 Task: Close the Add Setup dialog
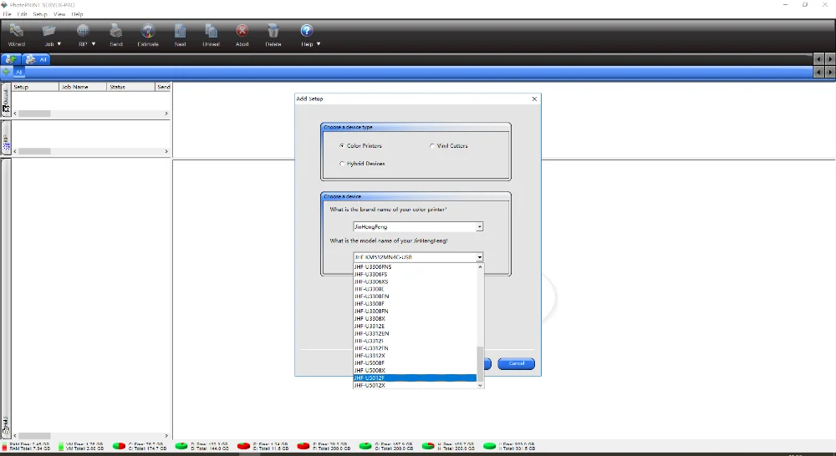pyautogui.click(x=534, y=99)
